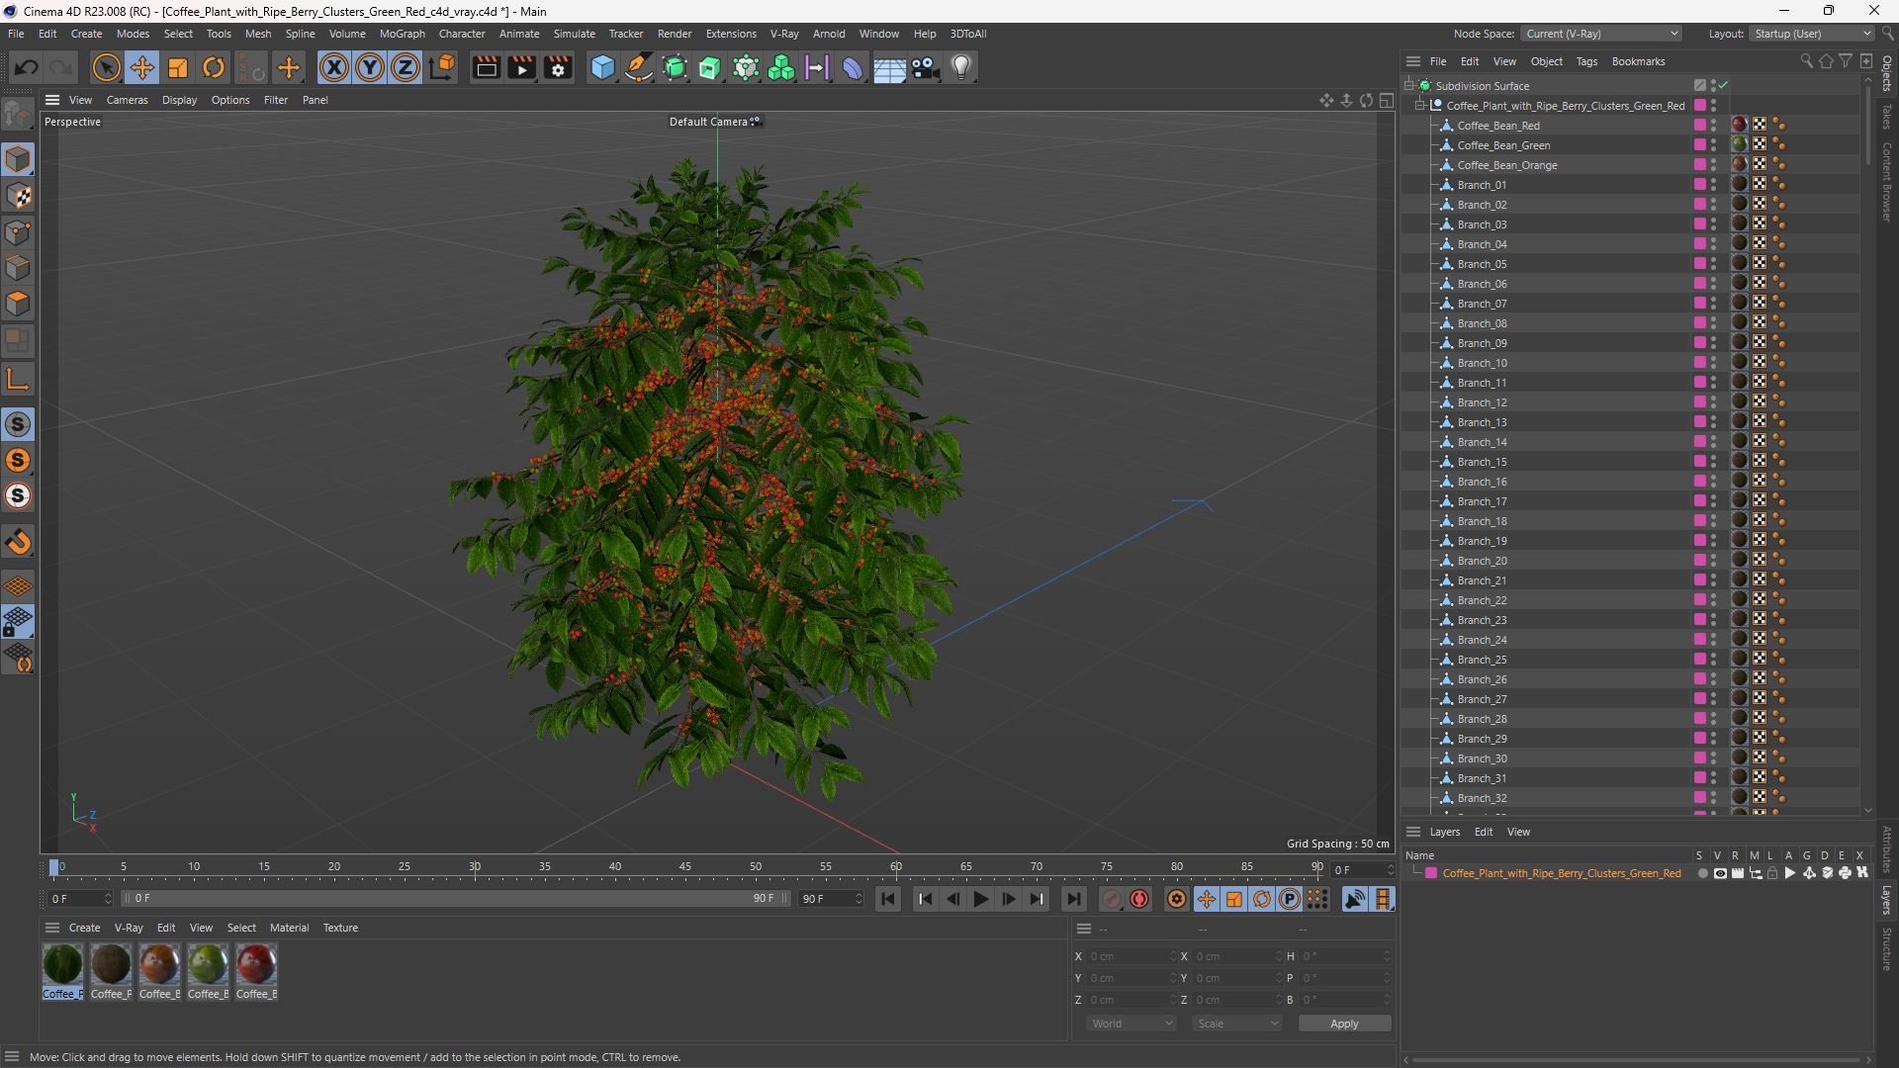Click the Undo arrow icon
1899x1068 pixels.
[26, 67]
